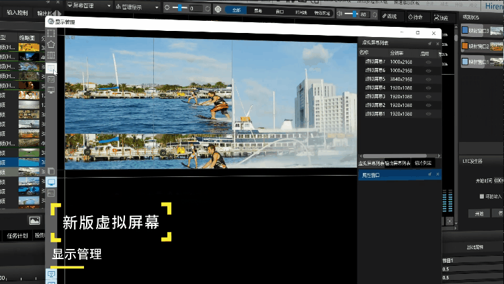Reset volume with icon right of 80
This screenshot has width=504, height=284.
pyautogui.click(x=375, y=15)
